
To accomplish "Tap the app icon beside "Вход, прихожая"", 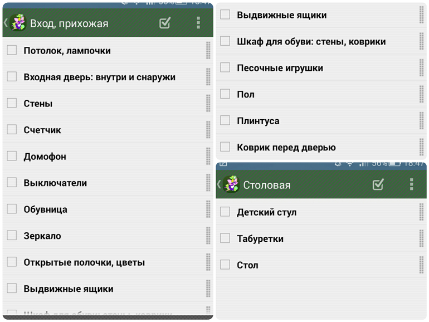I will 18,23.
